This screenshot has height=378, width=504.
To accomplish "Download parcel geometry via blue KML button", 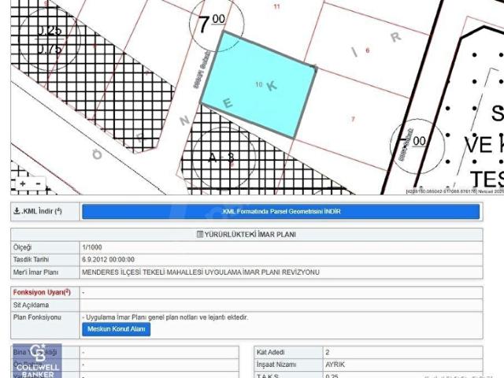I will pyautogui.click(x=280, y=212).
